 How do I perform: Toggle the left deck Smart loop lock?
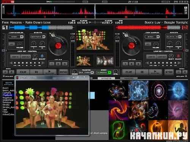(42, 56)
